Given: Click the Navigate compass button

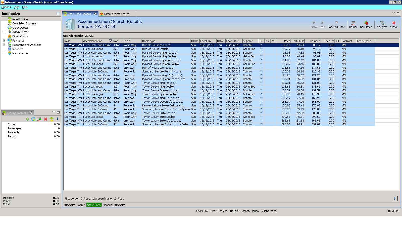Looking at the screenshot, I should 382,24.
